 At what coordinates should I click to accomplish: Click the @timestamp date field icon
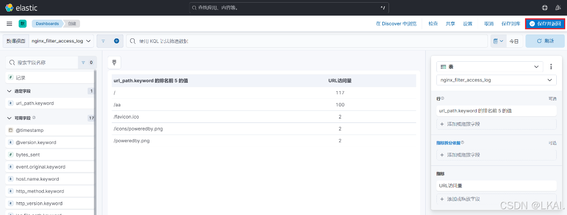coord(10,130)
